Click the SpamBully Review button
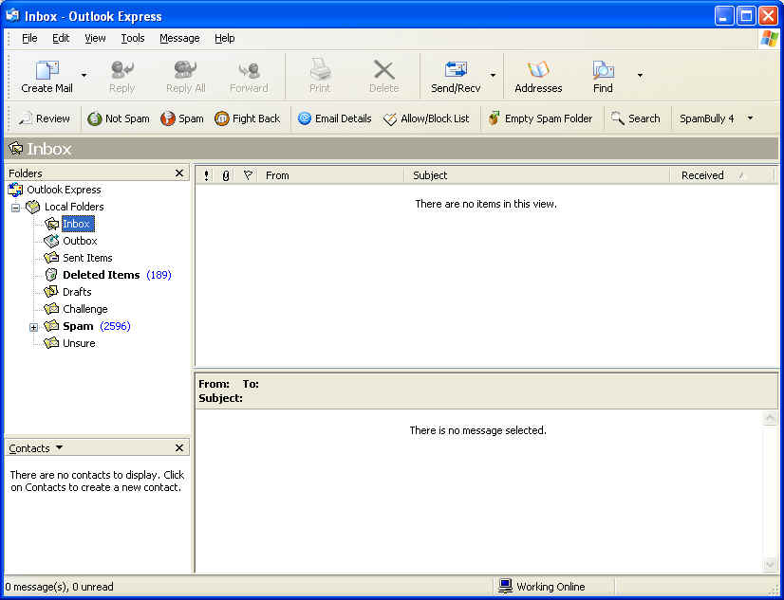 (44, 118)
